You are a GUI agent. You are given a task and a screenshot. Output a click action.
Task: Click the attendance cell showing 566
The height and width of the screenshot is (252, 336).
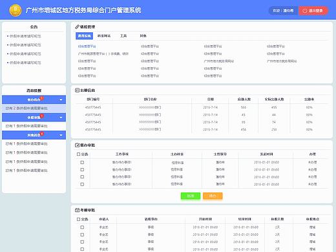point(244,107)
